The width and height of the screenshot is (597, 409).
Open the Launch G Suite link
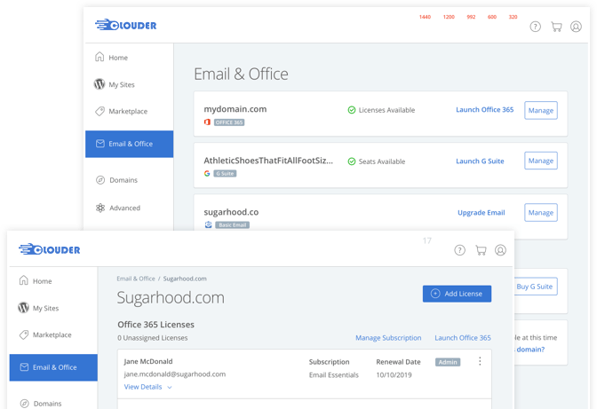480,161
